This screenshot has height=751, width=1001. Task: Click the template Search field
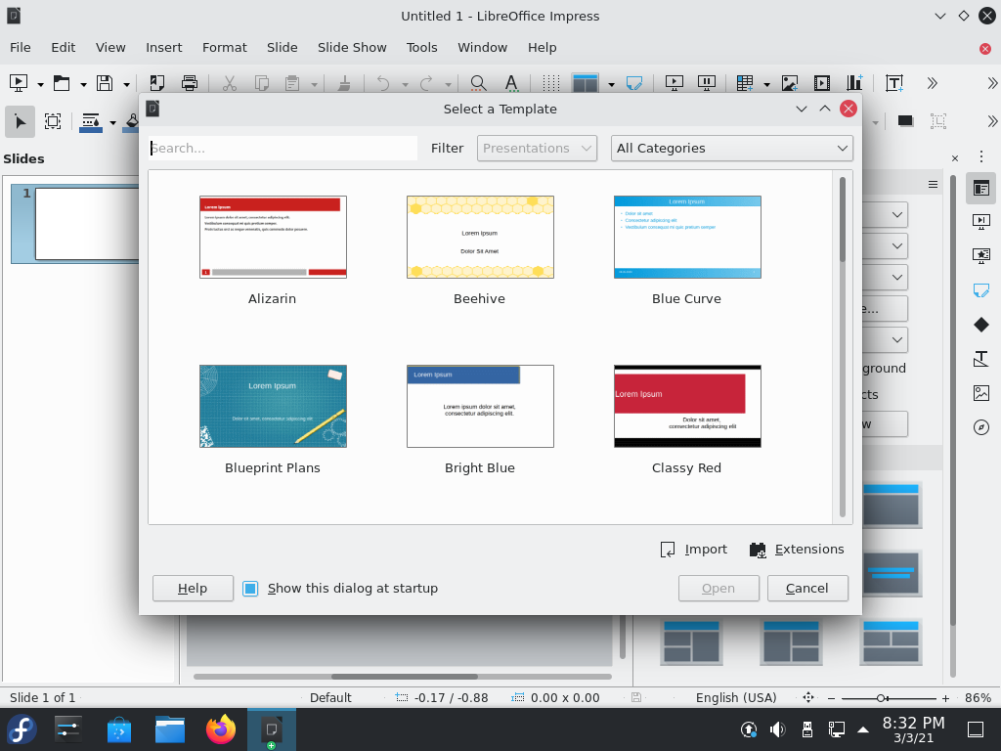pos(283,149)
